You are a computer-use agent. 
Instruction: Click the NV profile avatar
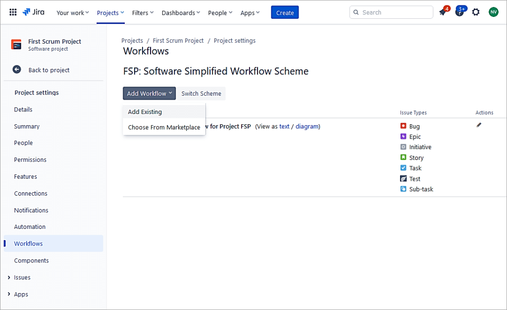click(x=493, y=12)
